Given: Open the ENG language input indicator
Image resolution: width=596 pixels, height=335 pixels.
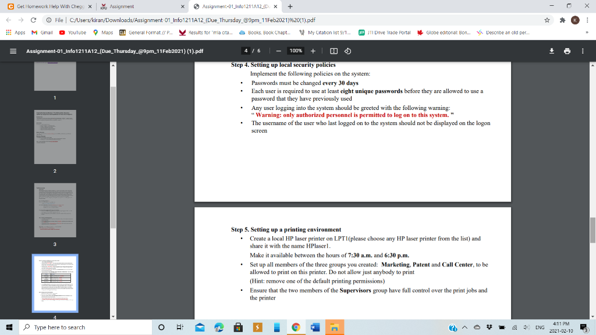Looking at the screenshot, I should coord(540,327).
